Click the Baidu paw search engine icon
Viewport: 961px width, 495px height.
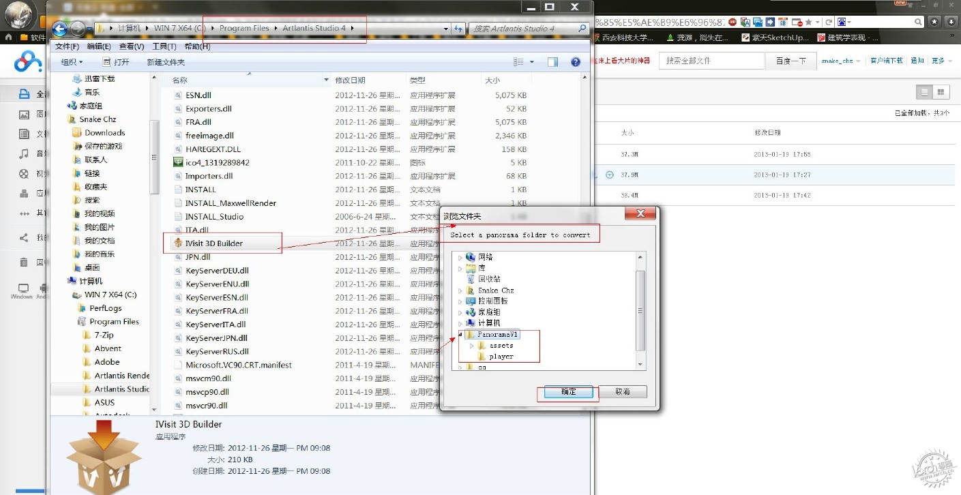843,22
